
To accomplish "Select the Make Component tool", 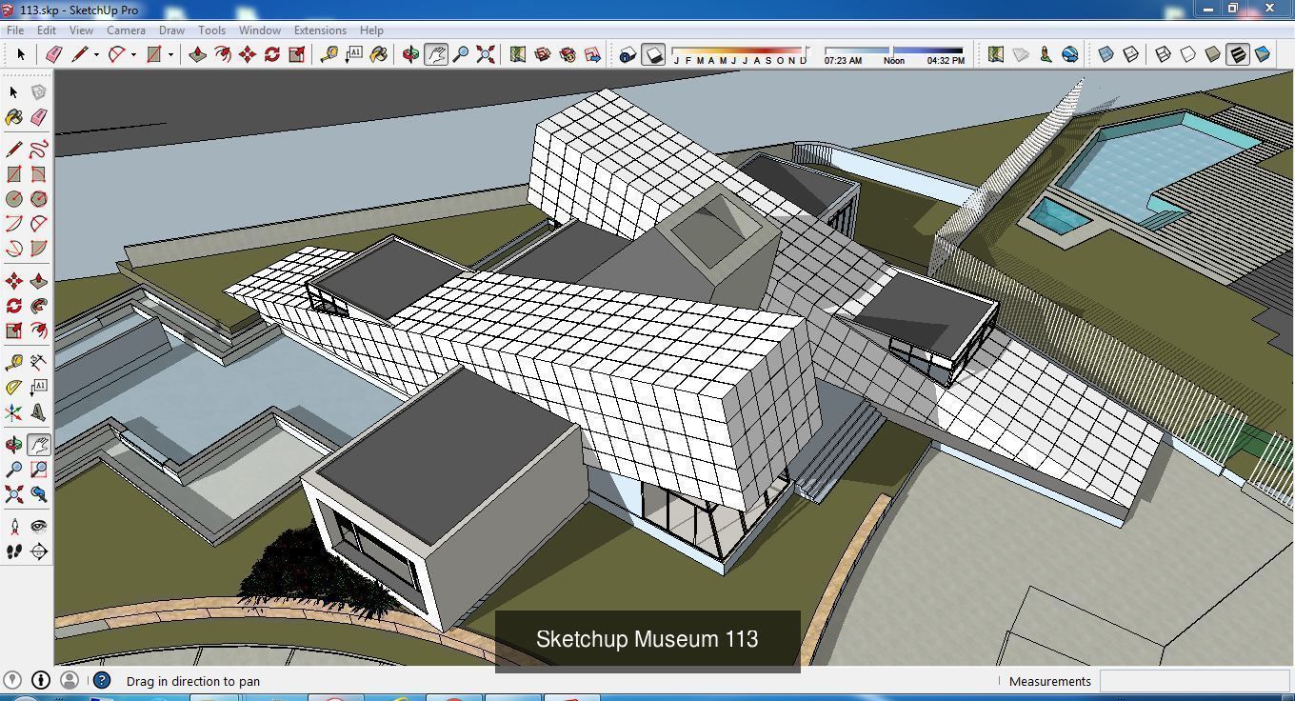I will [39, 92].
